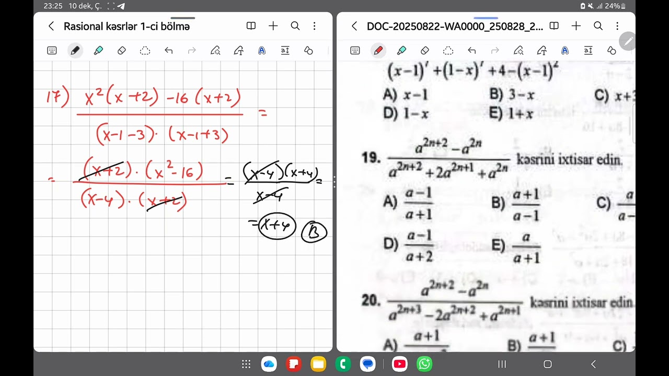Open more options in right note
The image size is (669, 376).
(x=617, y=26)
